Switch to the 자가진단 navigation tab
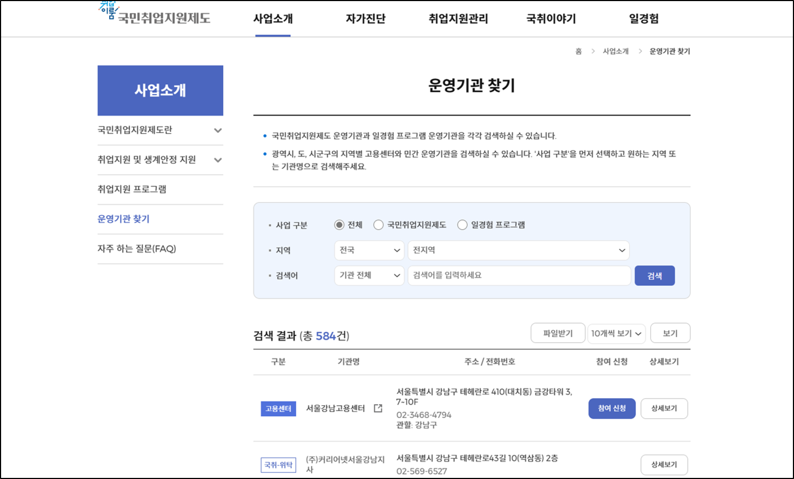Viewport: 794px width, 479px height. pos(365,18)
